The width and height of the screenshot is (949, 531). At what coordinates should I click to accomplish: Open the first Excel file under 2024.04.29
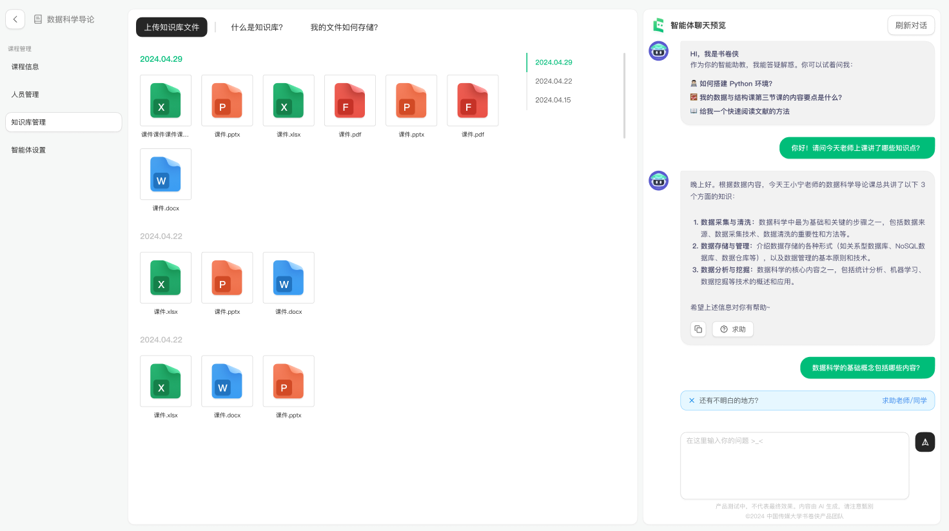[x=166, y=101]
